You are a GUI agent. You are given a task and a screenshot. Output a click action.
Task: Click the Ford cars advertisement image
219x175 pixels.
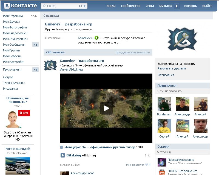18,165
